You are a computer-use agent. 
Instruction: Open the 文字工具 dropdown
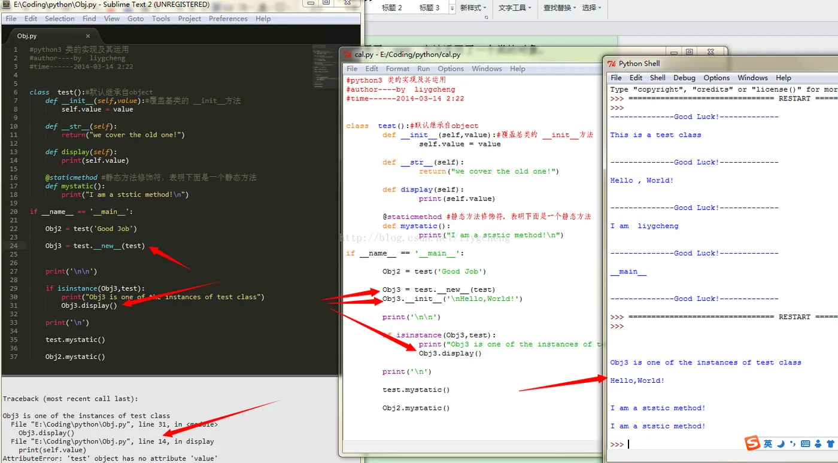[x=515, y=8]
